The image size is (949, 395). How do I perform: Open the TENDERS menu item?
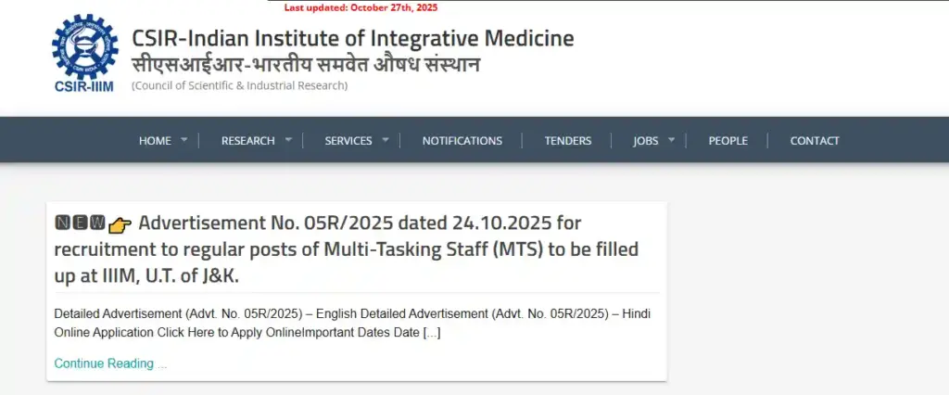click(567, 141)
